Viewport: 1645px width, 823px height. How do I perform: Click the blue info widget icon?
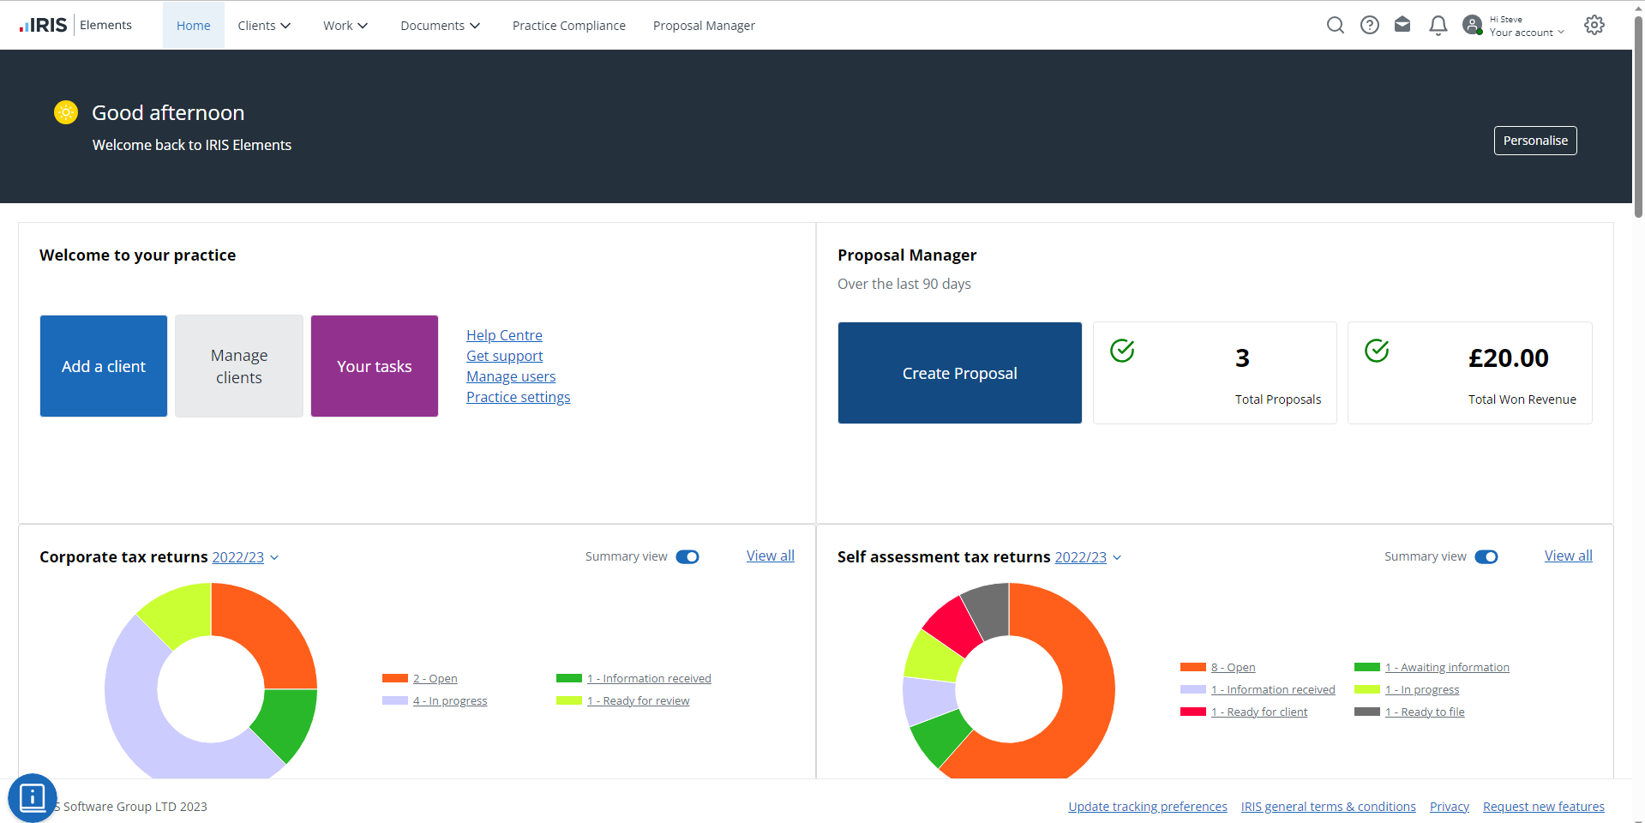click(33, 797)
